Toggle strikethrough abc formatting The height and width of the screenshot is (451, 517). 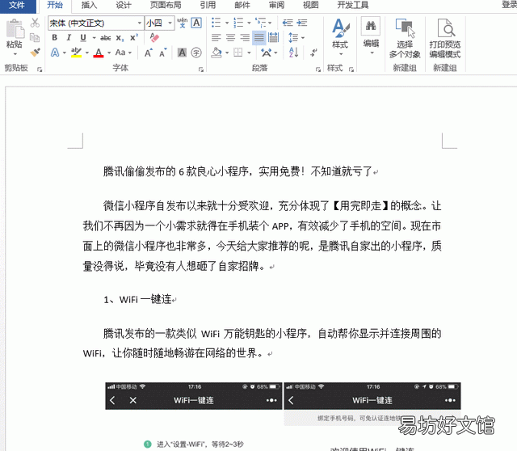tap(106, 38)
